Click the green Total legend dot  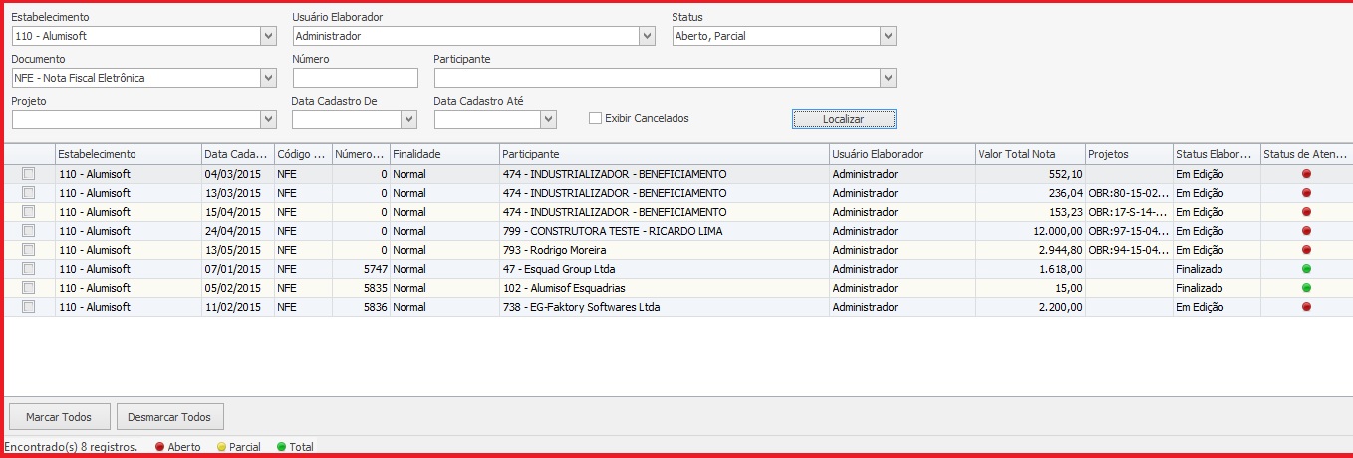(x=281, y=447)
